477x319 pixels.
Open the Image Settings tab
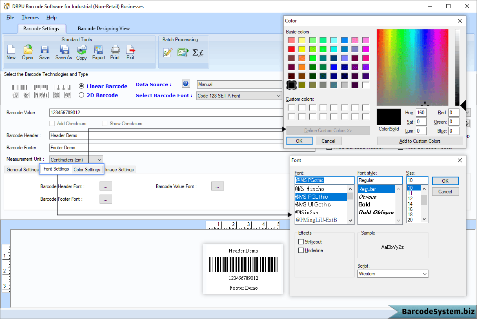[x=120, y=170]
